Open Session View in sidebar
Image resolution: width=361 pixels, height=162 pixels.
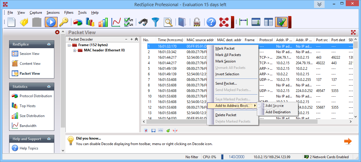(x=26, y=54)
